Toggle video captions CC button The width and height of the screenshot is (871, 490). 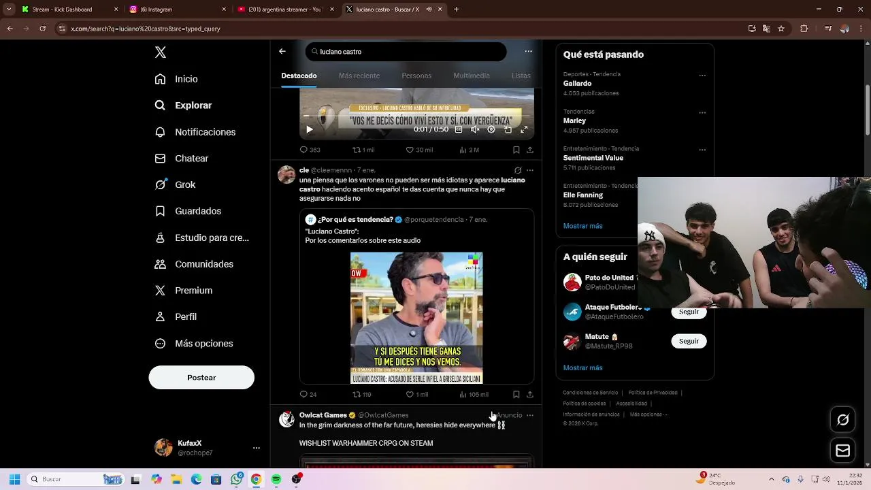click(459, 129)
